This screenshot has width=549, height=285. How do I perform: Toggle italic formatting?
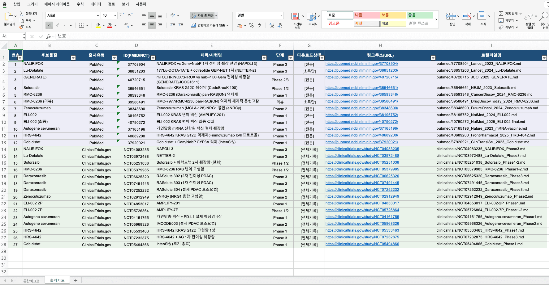pyautogui.click(x=57, y=25)
